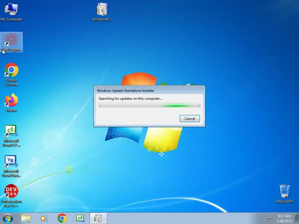Viewport: 299px width, 224px height.
Task: Select Microsoft Visual Basic desktop shortcut
Action: click(x=11, y=166)
